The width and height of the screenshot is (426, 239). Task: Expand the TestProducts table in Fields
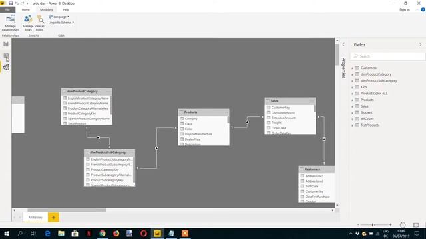point(352,125)
